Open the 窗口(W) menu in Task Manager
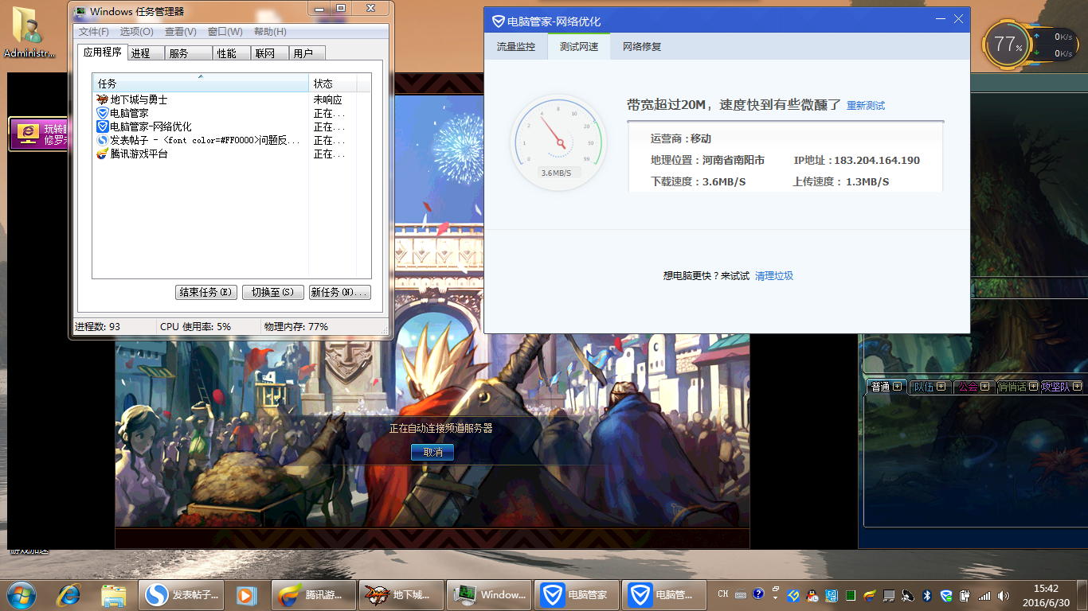 225,32
